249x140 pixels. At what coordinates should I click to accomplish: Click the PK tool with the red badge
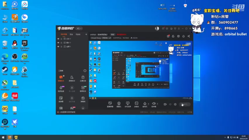(72, 108)
